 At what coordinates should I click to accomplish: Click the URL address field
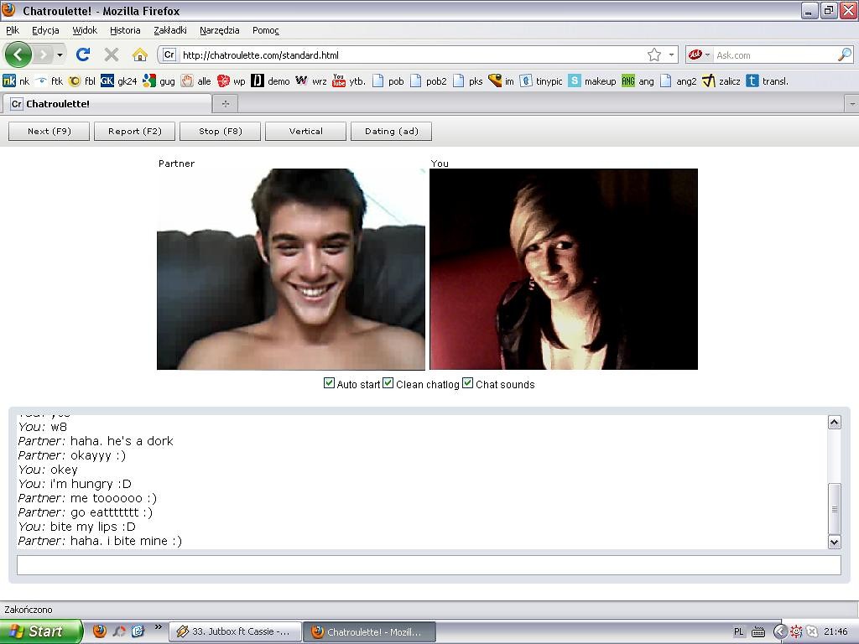(x=411, y=55)
